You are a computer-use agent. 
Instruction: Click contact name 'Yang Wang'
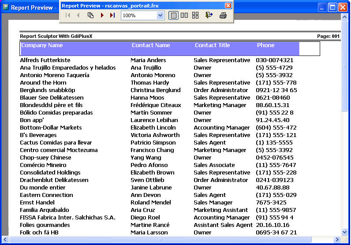tap(146, 158)
